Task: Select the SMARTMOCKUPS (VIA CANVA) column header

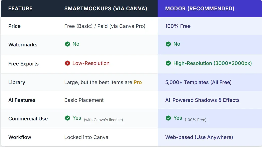Action: pyautogui.click(x=106, y=9)
